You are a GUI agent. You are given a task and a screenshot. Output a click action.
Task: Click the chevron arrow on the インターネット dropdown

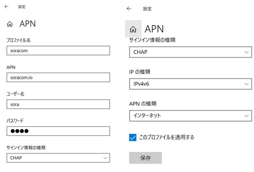(x=246, y=116)
